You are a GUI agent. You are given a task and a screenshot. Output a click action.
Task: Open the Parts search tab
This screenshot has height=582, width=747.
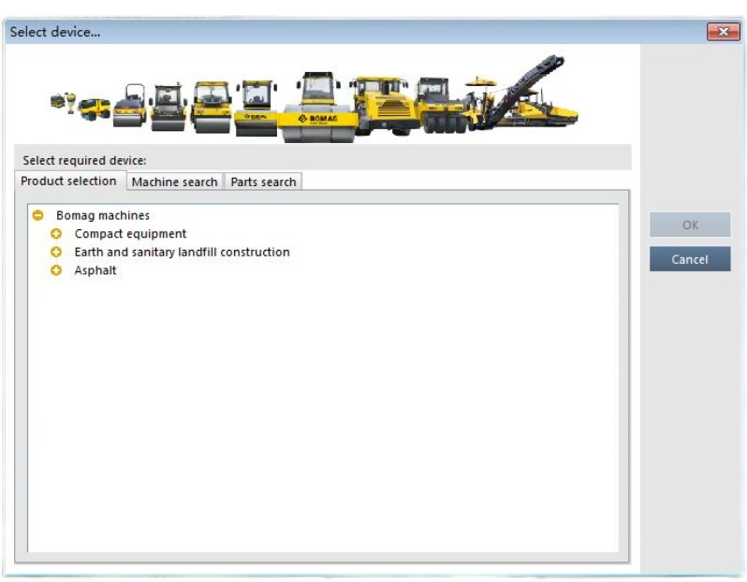(x=263, y=182)
